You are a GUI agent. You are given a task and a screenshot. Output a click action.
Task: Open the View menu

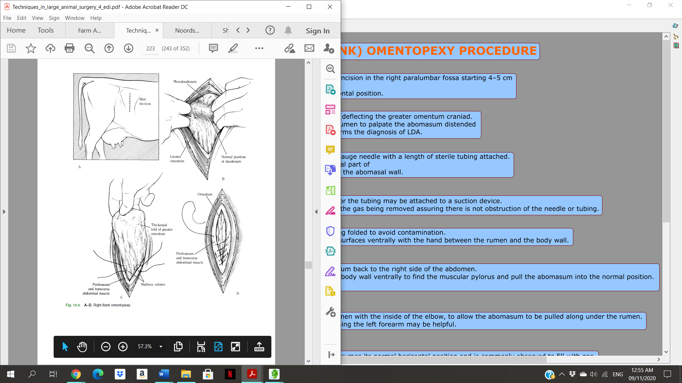[37, 18]
